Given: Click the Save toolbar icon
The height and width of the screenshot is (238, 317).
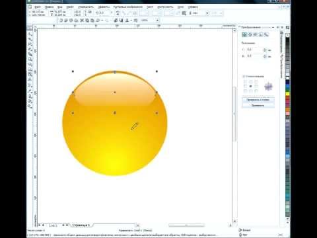Looking at the screenshot, I should pyautogui.click(x=71, y=20).
